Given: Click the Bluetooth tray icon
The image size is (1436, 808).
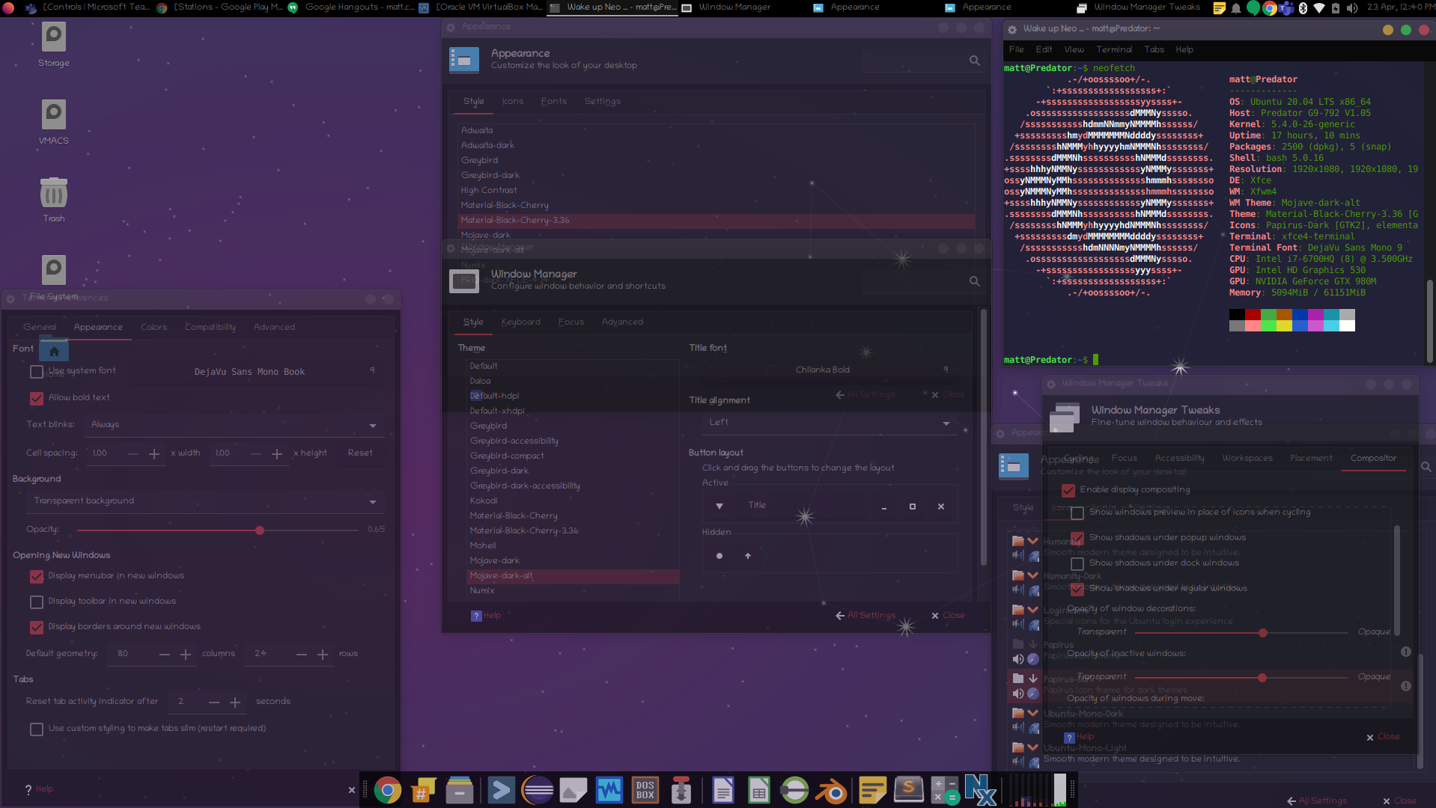Looking at the screenshot, I should point(1303,8).
